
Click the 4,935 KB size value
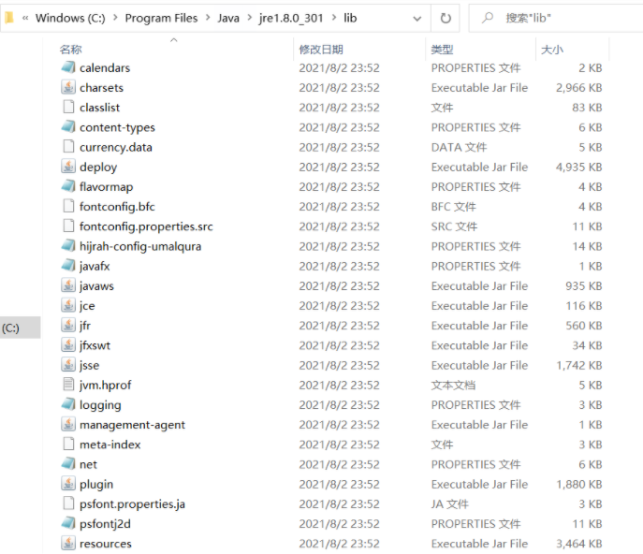[x=579, y=167]
